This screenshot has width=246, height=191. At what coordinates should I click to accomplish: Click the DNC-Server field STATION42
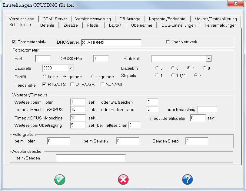tap(111, 42)
